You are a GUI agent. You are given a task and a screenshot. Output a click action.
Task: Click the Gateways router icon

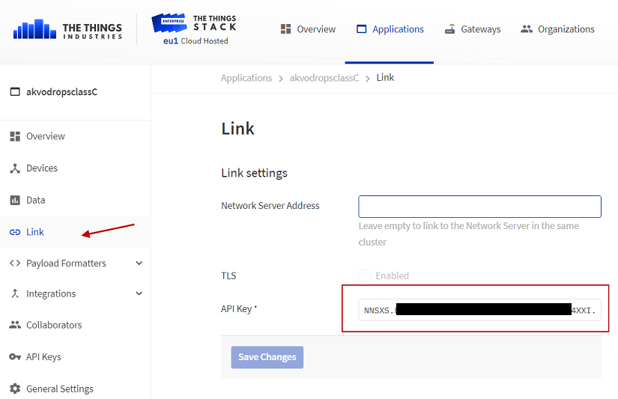click(449, 29)
